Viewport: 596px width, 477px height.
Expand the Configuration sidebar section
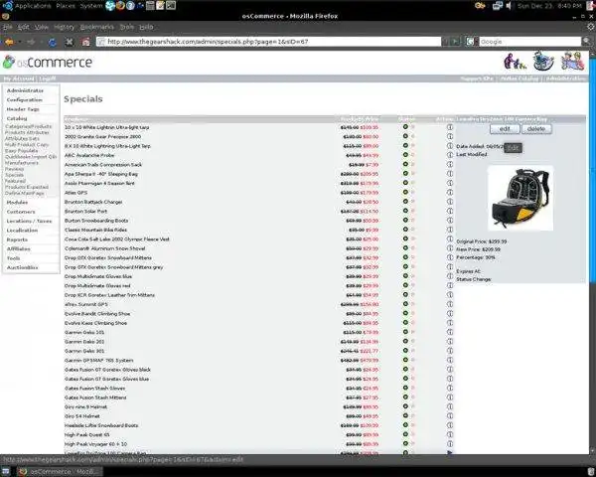pyautogui.click(x=24, y=99)
